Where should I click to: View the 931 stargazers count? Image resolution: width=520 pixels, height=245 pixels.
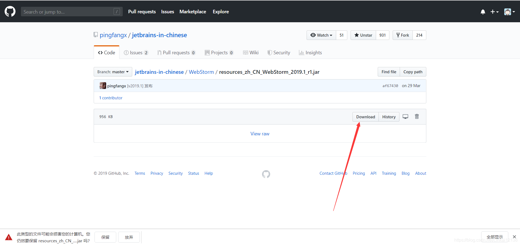coord(383,35)
